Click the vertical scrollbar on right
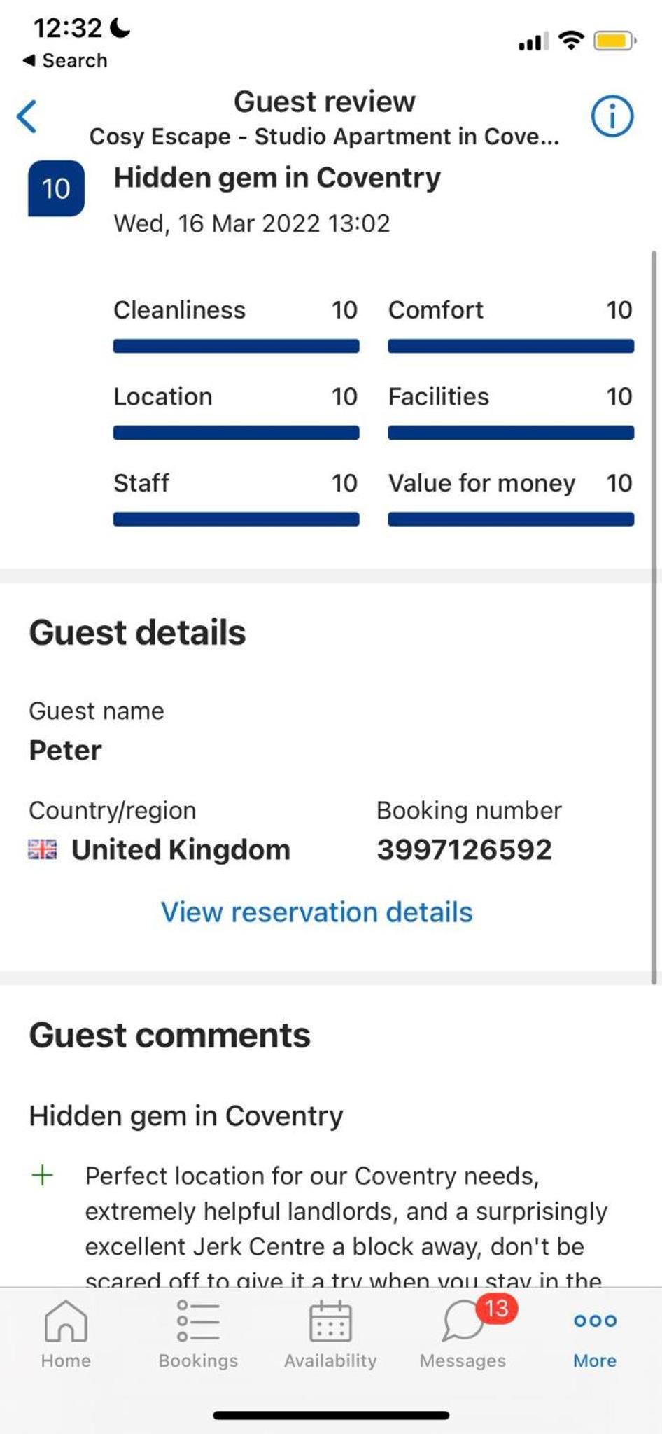The image size is (662, 1434). 654,617
